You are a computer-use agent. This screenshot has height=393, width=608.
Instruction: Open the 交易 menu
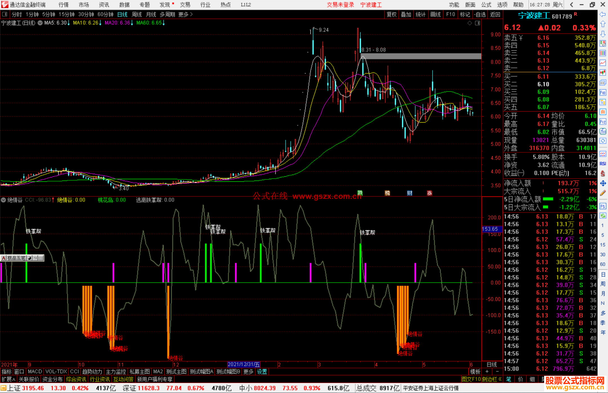(x=185, y=5)
